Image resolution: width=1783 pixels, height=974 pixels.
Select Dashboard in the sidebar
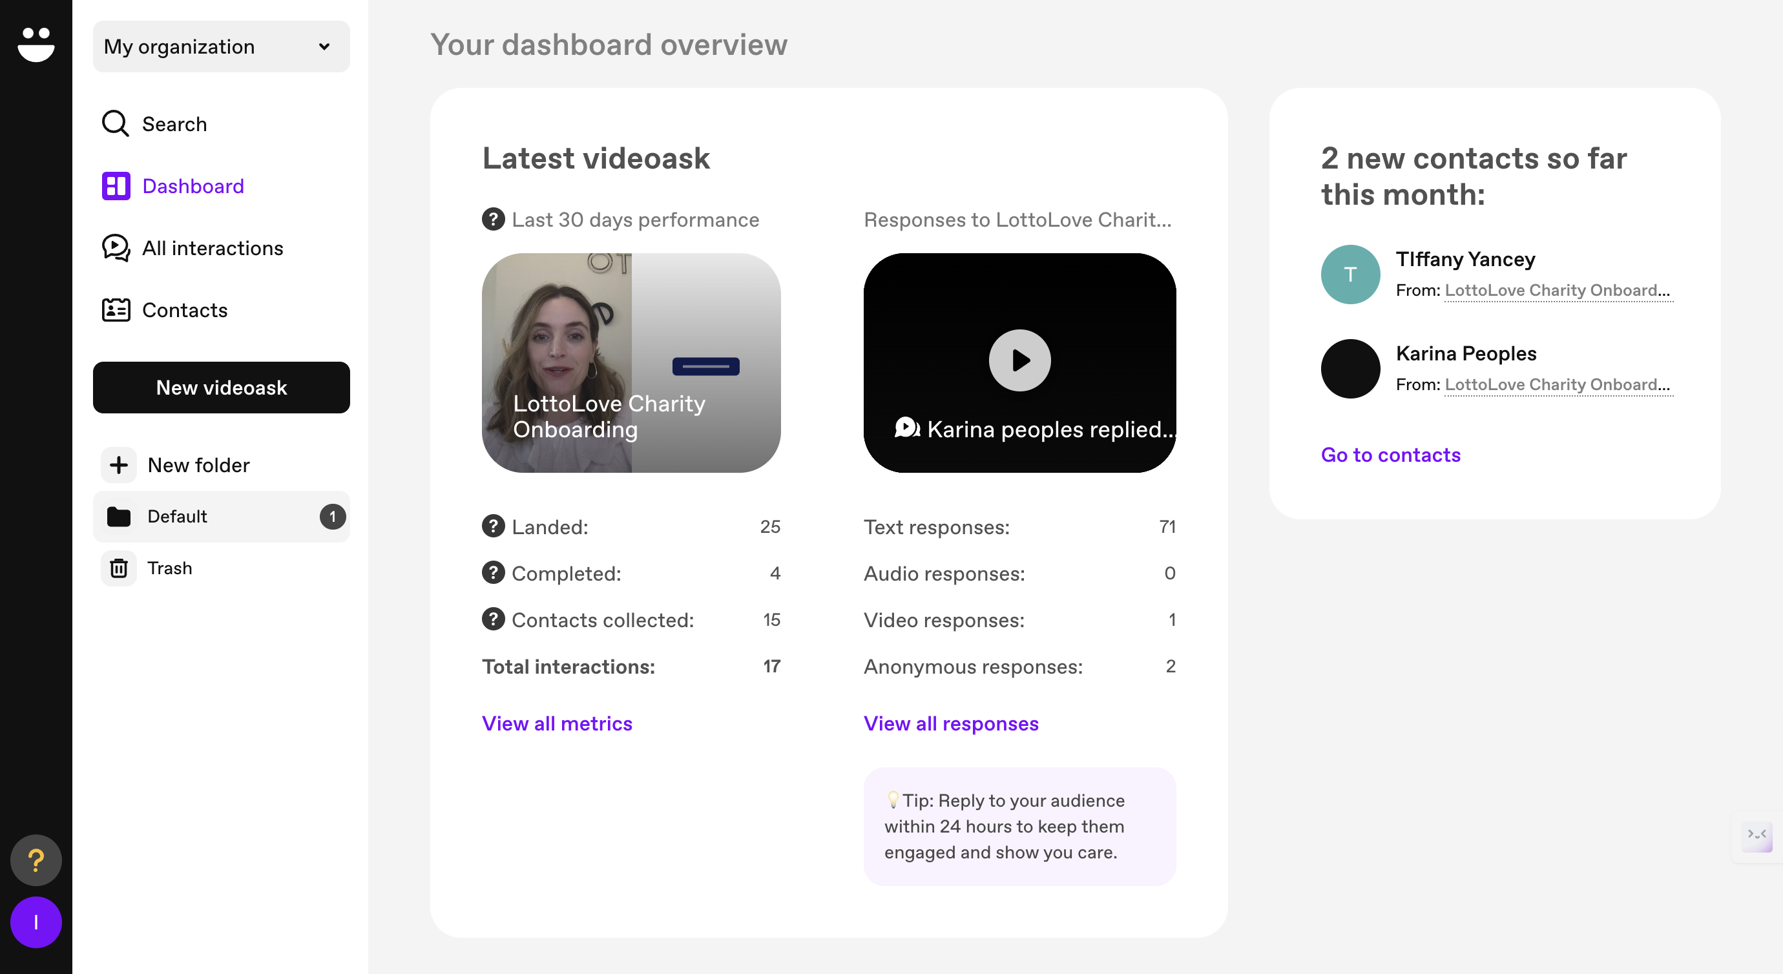click(x=193, y=185)
